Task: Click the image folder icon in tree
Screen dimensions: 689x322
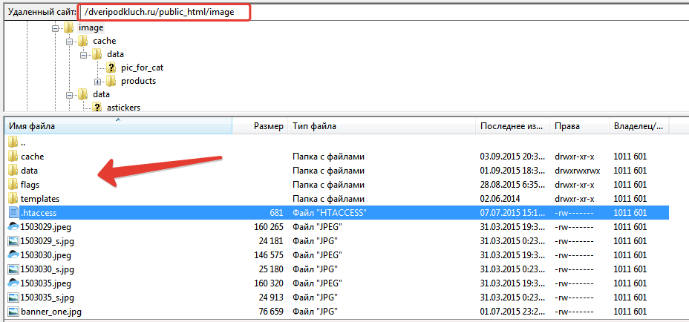Action: [68, 27]
